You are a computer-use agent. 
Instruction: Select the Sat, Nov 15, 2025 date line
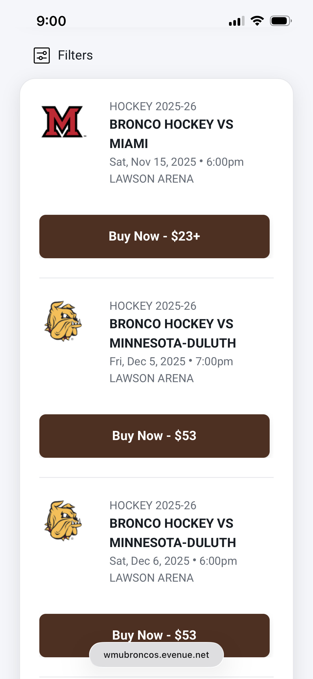[x=177, y=162]
